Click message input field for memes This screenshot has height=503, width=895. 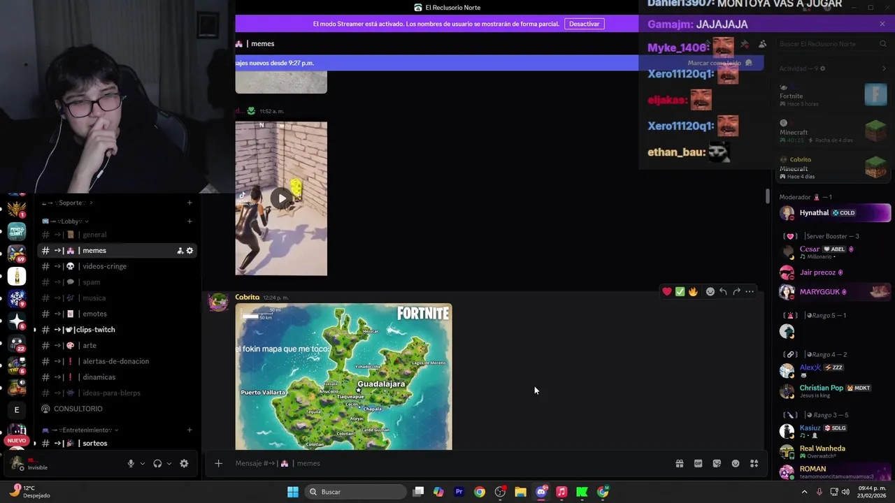(x=447, y=463)
